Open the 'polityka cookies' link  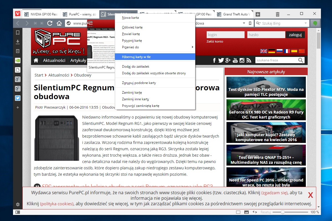[57, 204]
